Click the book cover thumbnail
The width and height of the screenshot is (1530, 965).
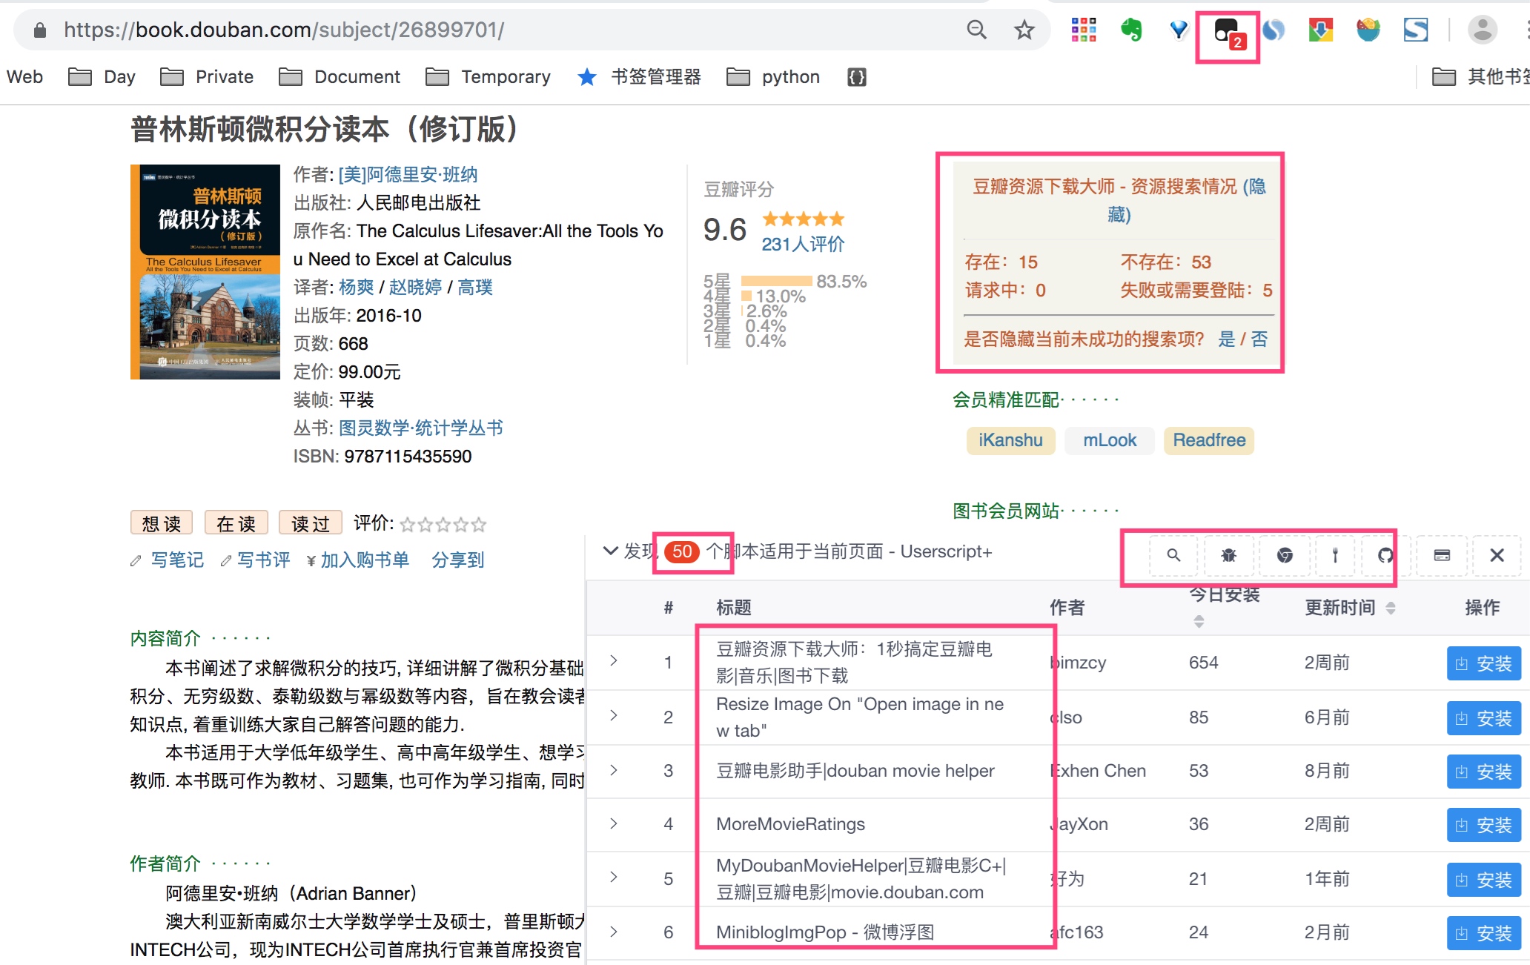point(205,272)
